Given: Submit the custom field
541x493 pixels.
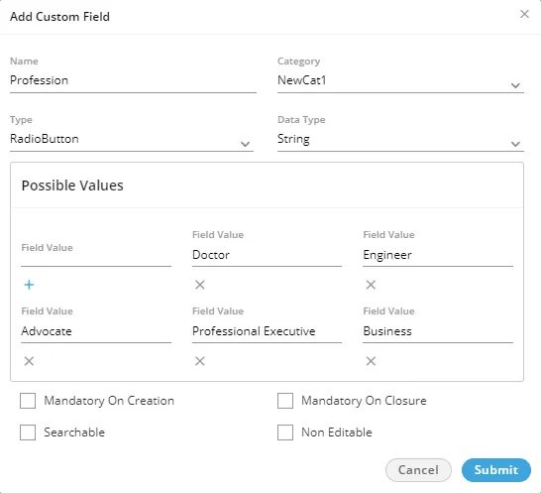Looking at the screenshot, I should coord(496,470).
